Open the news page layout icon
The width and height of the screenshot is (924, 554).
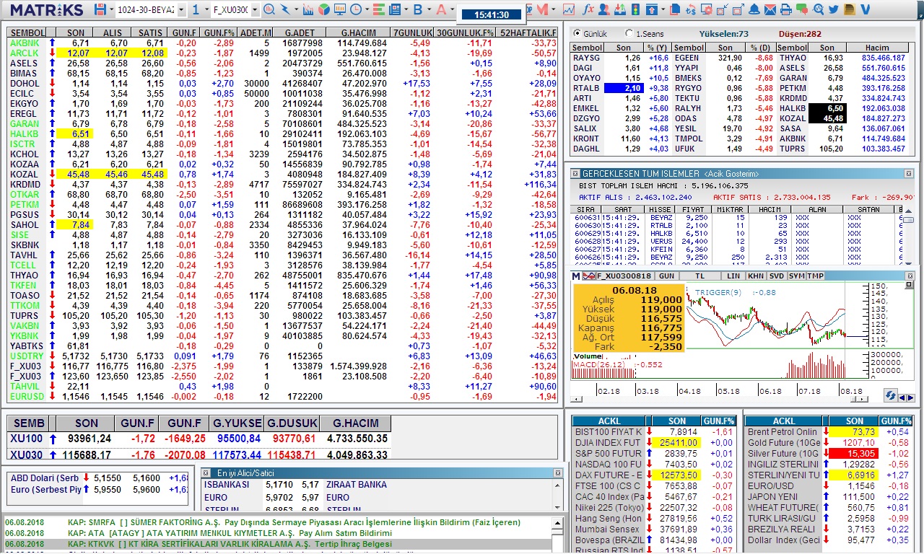point(395,9)
